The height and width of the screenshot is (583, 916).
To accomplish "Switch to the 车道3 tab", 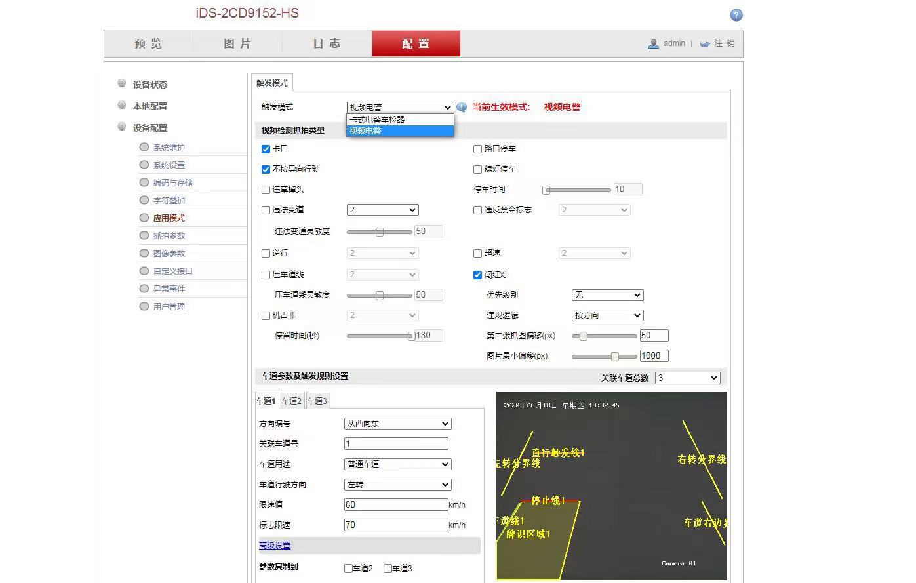I will pyautogui.click(x=317, y=401).
